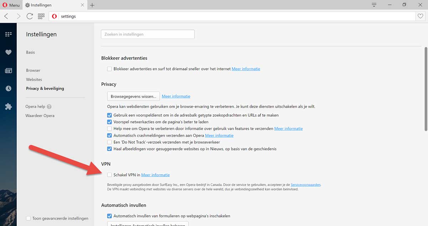Viewport: 428px width, 226px height.
Task: Open Meer informatie link about VPN
Action: (x=156, y=175)
